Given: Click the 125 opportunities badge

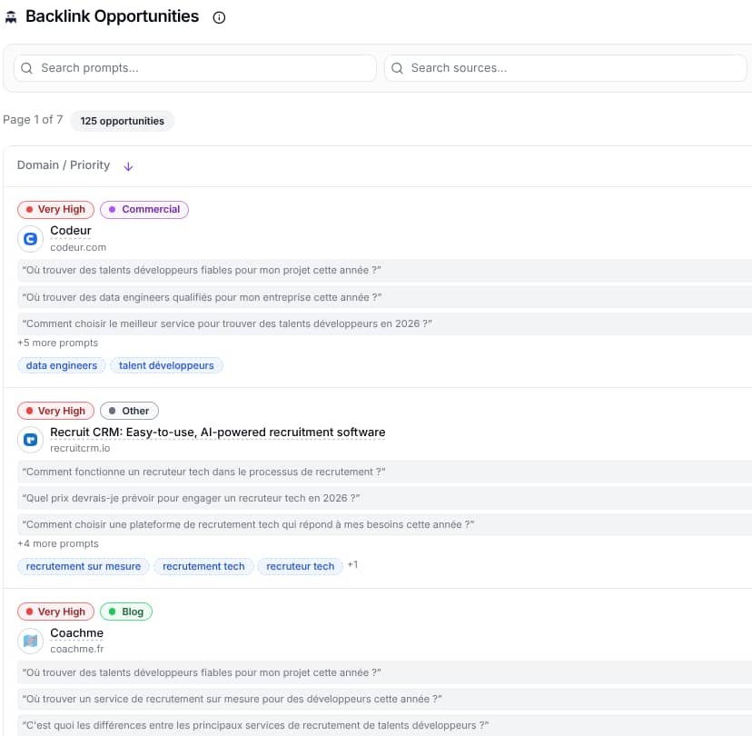Looking at the screenshot, I should tap(123, 121).
